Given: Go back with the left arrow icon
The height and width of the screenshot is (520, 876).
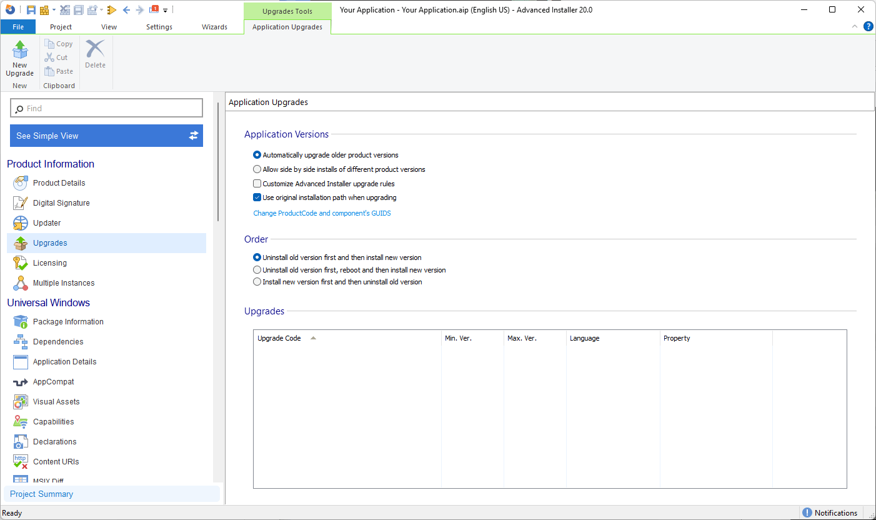Looking at the screenshot, I should 126,10.
